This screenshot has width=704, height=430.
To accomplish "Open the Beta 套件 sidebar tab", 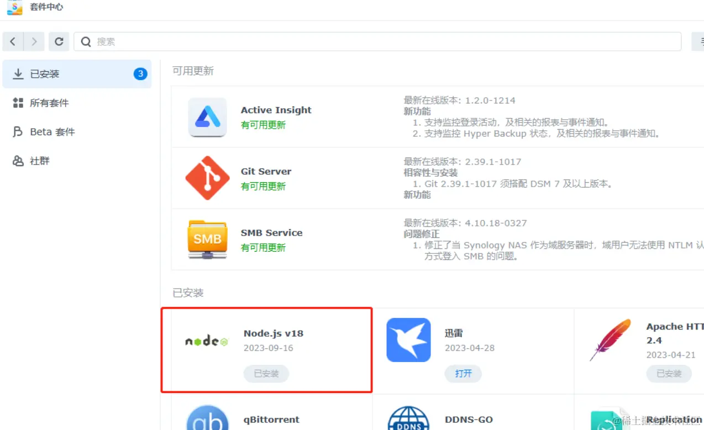I will click(77, 132).
